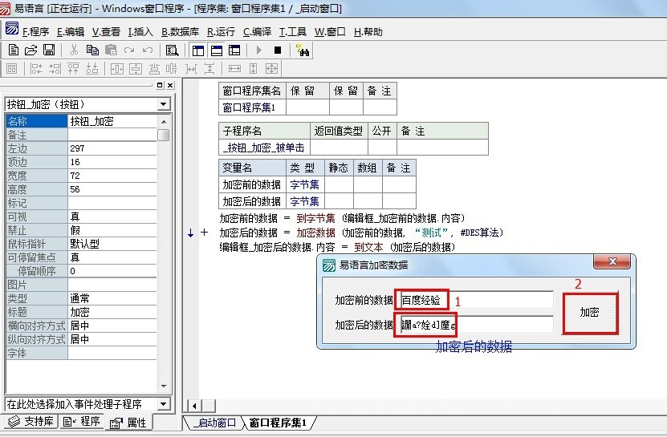Click the 横向对齐方式 property value 居中
This screenshot has width=667, height=437.
pyautogui.click(x=112, y=326)
